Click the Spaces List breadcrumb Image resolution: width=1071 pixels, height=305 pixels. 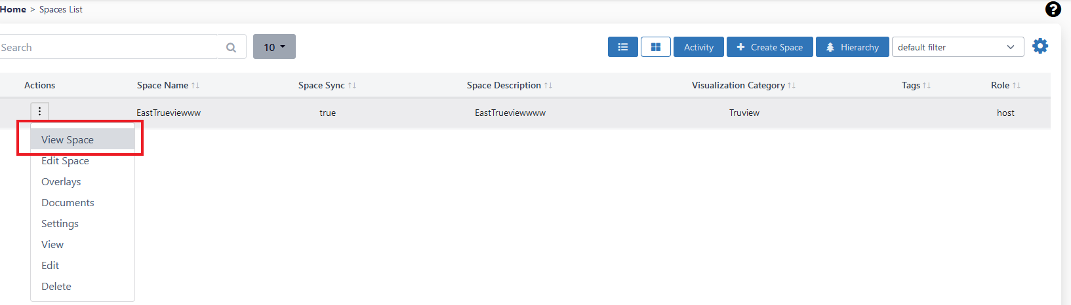tap(61, 9)
